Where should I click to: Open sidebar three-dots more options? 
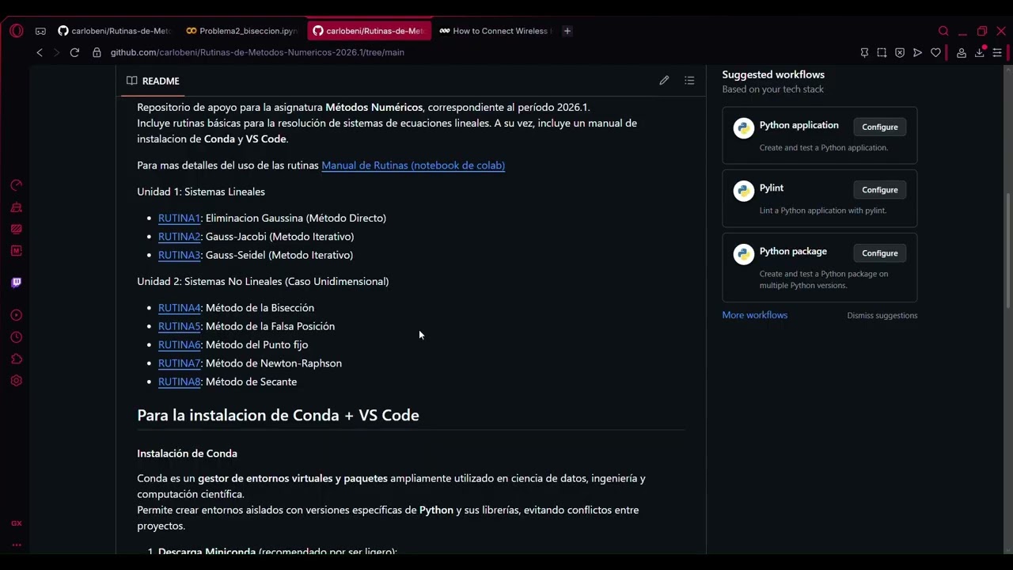(17, 545)
